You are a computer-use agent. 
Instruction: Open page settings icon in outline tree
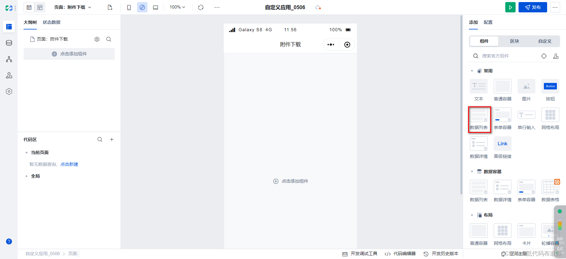click(97, 39)
